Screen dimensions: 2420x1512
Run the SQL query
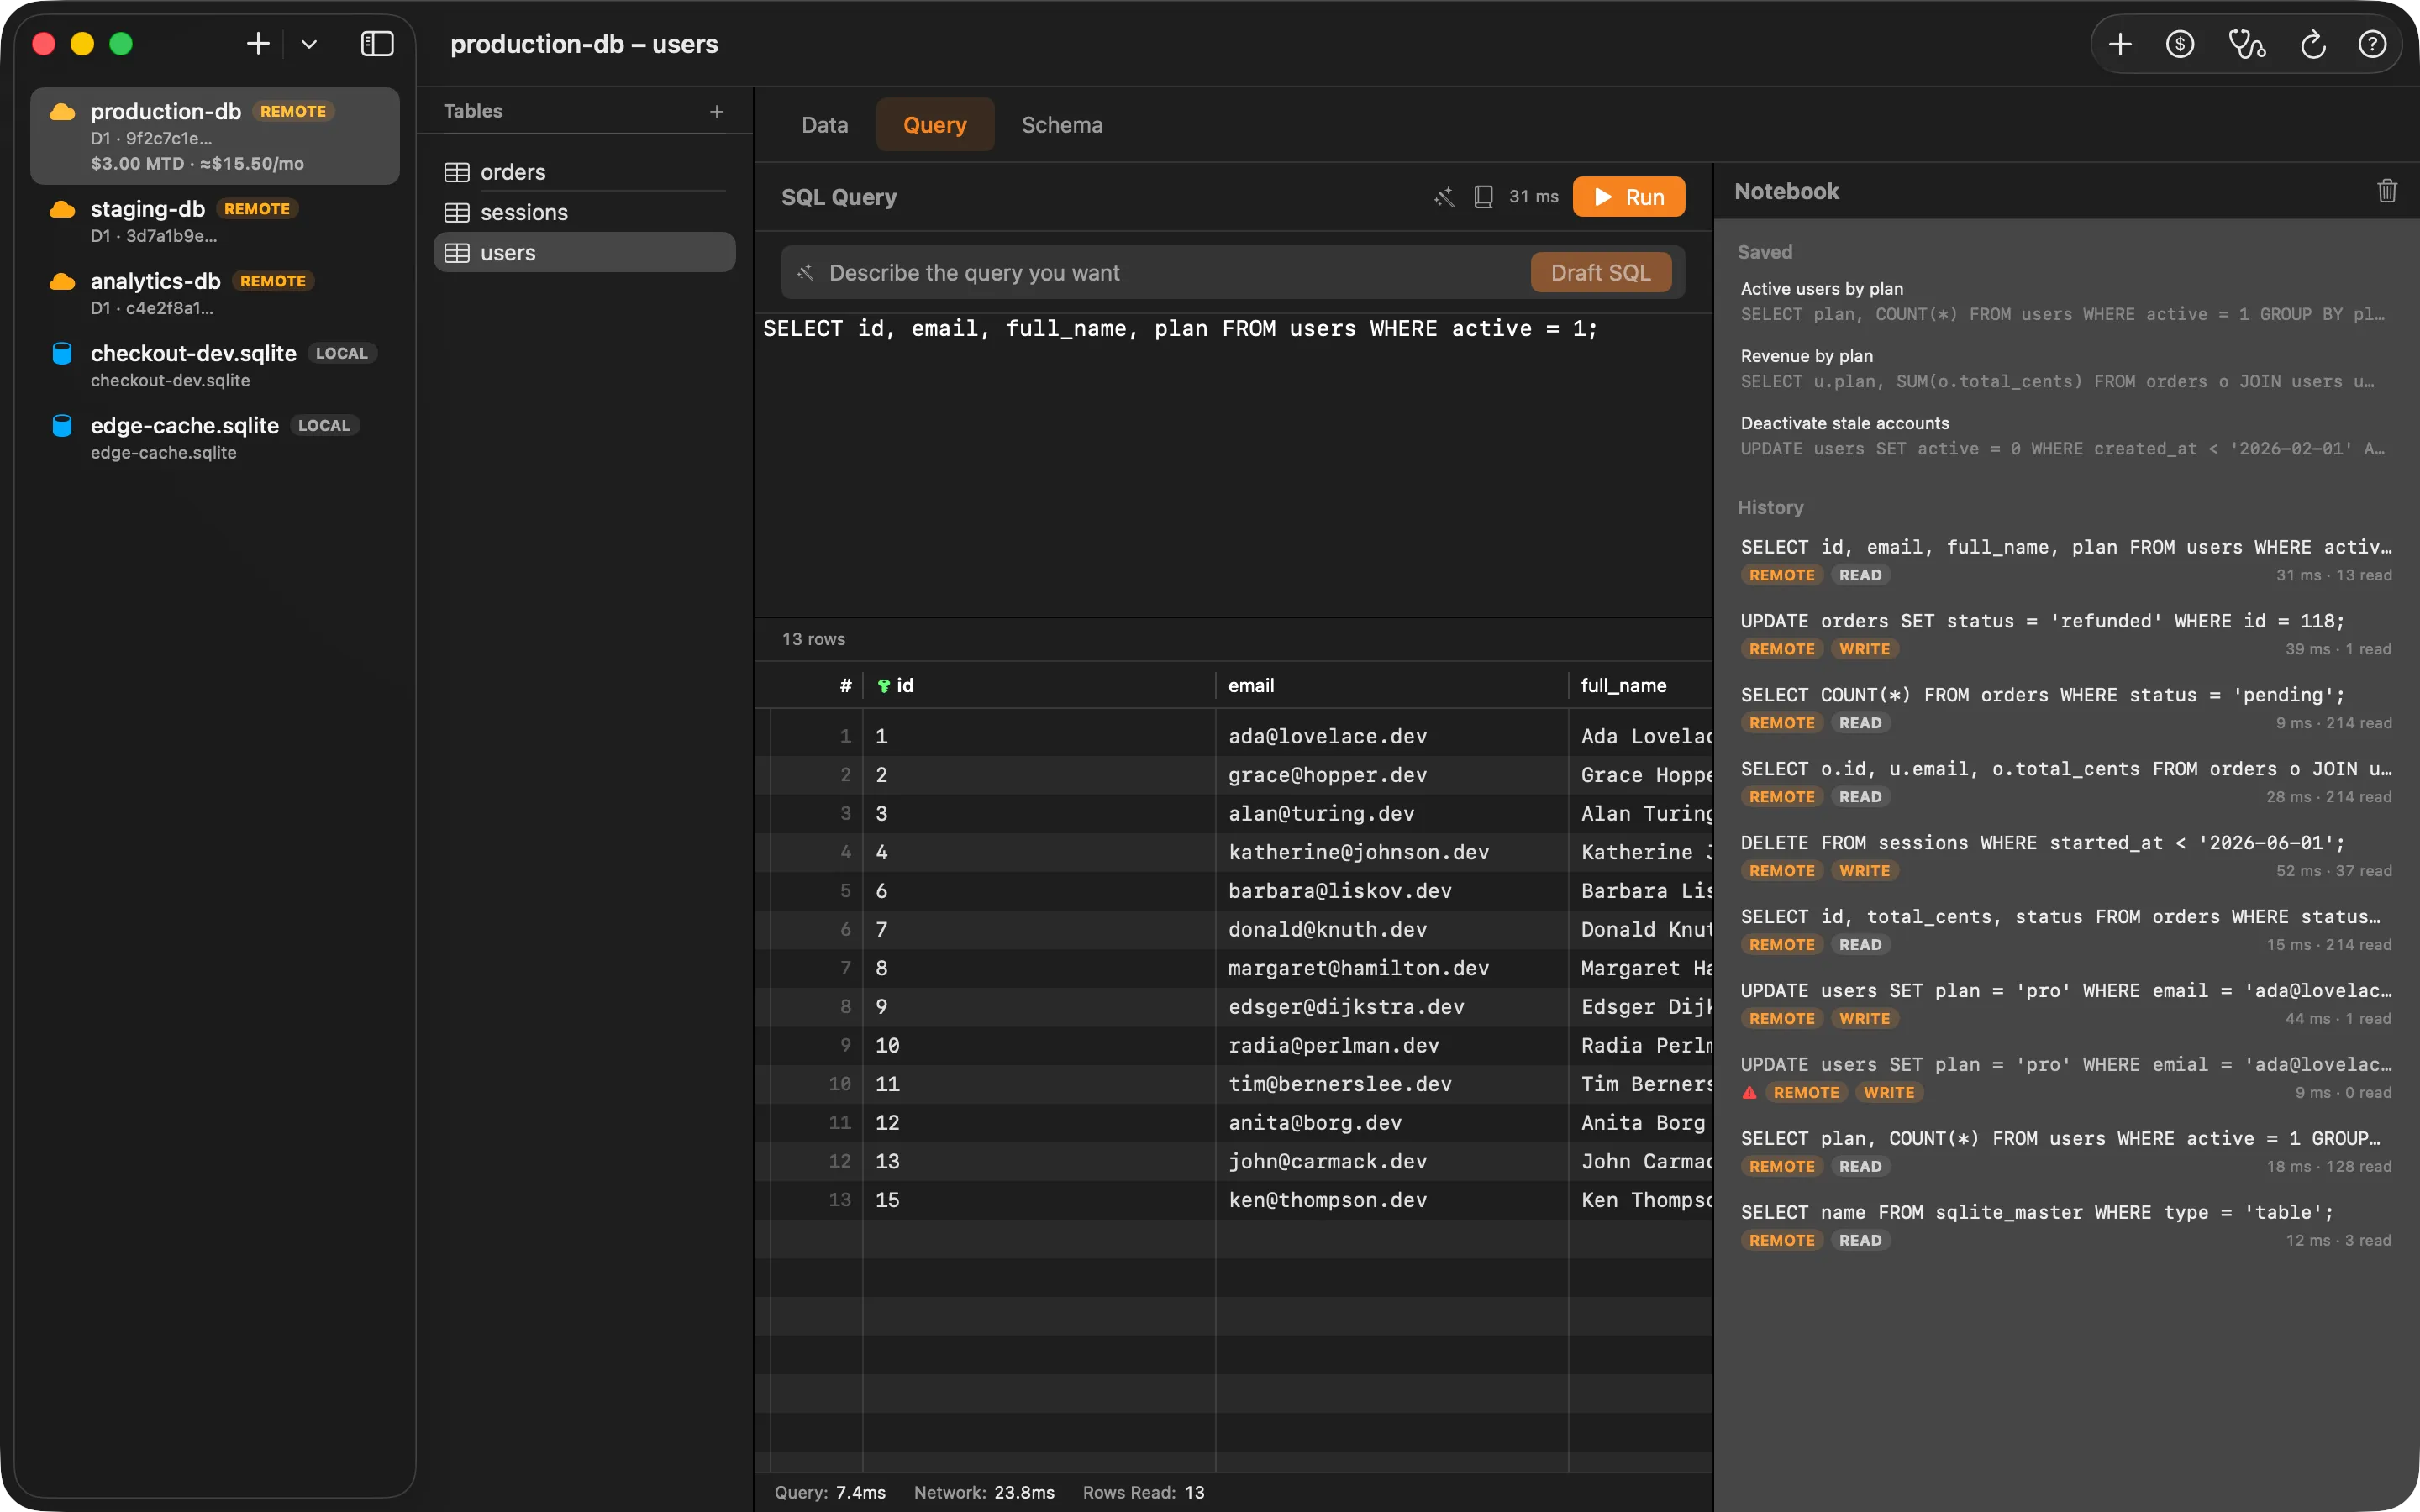1629,197
